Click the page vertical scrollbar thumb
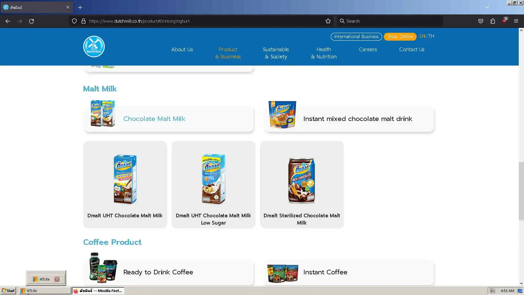 [x=521, y=191]
